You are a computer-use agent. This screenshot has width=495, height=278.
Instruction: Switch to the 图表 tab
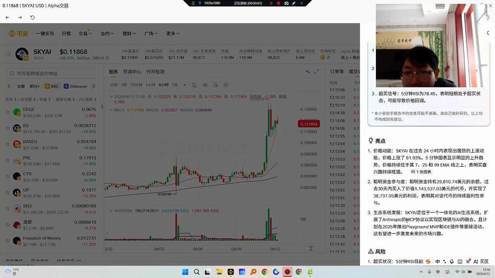coord(113,71)
